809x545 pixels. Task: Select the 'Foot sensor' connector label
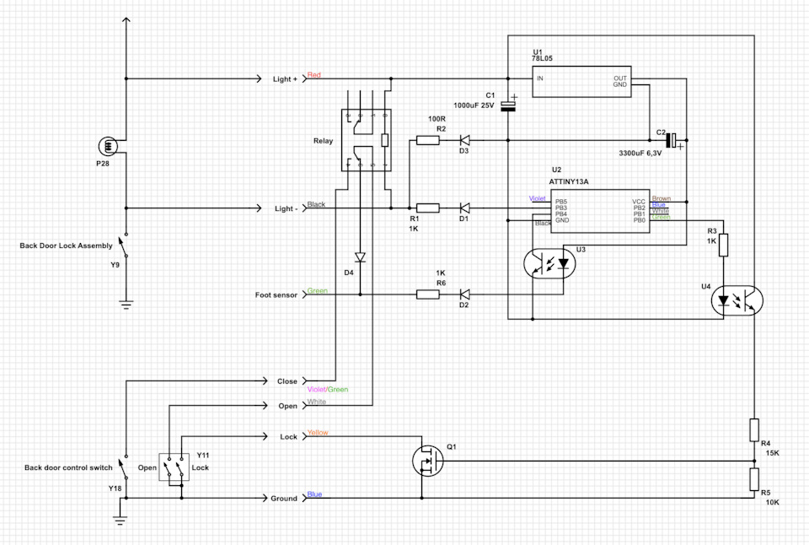coord(276,295)
